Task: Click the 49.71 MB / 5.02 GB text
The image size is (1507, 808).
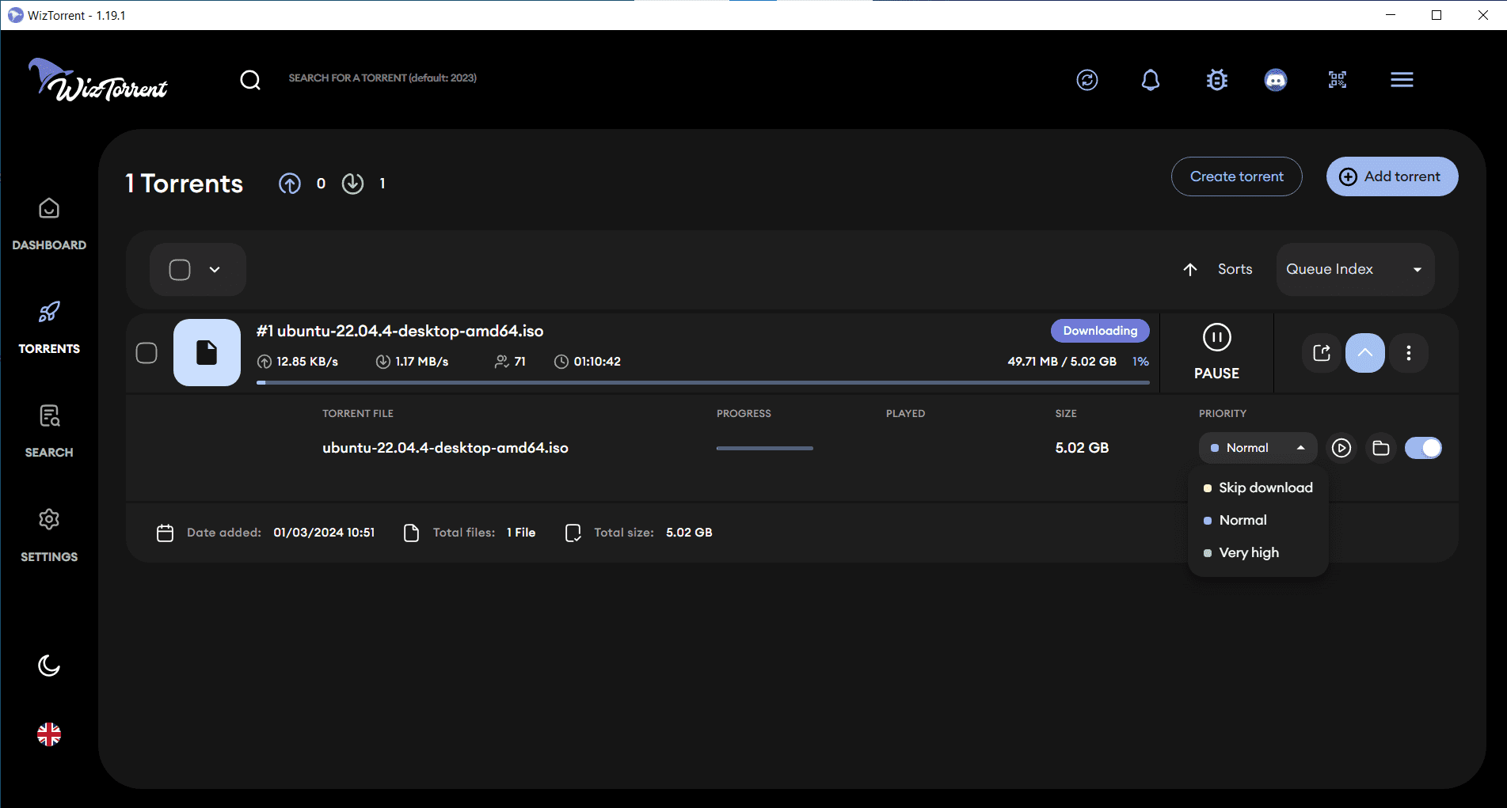Action: pyautogui.click(x=1062, y=362)
